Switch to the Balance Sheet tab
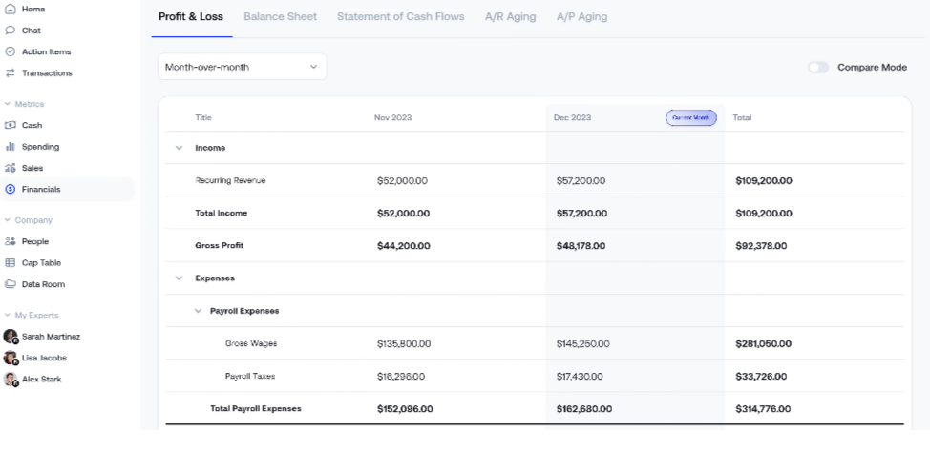This screenshot has width=930, height=453. click(280, 17)
